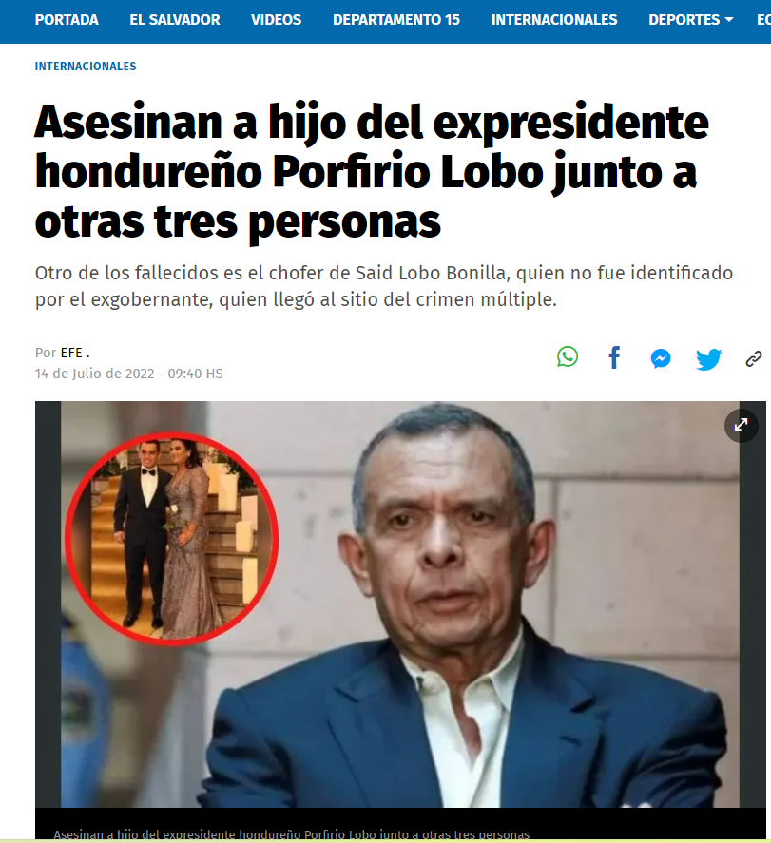Share via Facebook Messenger icon
Image resolution: width=771 pixels, height=843 pixels.
661,358
